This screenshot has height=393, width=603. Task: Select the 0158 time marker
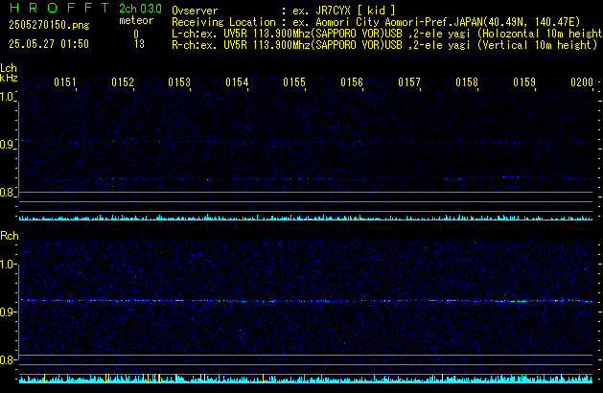467,82
